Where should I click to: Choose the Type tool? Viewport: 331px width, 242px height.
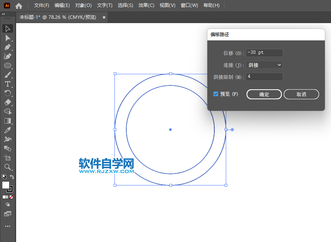[8, 84]
